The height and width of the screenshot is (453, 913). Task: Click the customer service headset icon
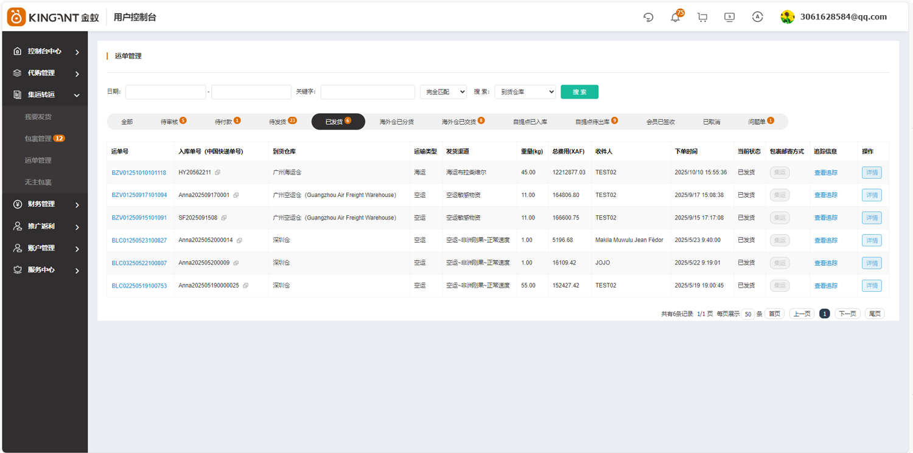tap(648, 17)
